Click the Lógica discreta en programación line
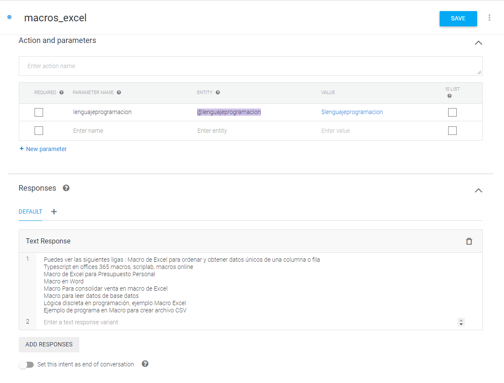This screenshot has width=504, height=383. [115, 303]
